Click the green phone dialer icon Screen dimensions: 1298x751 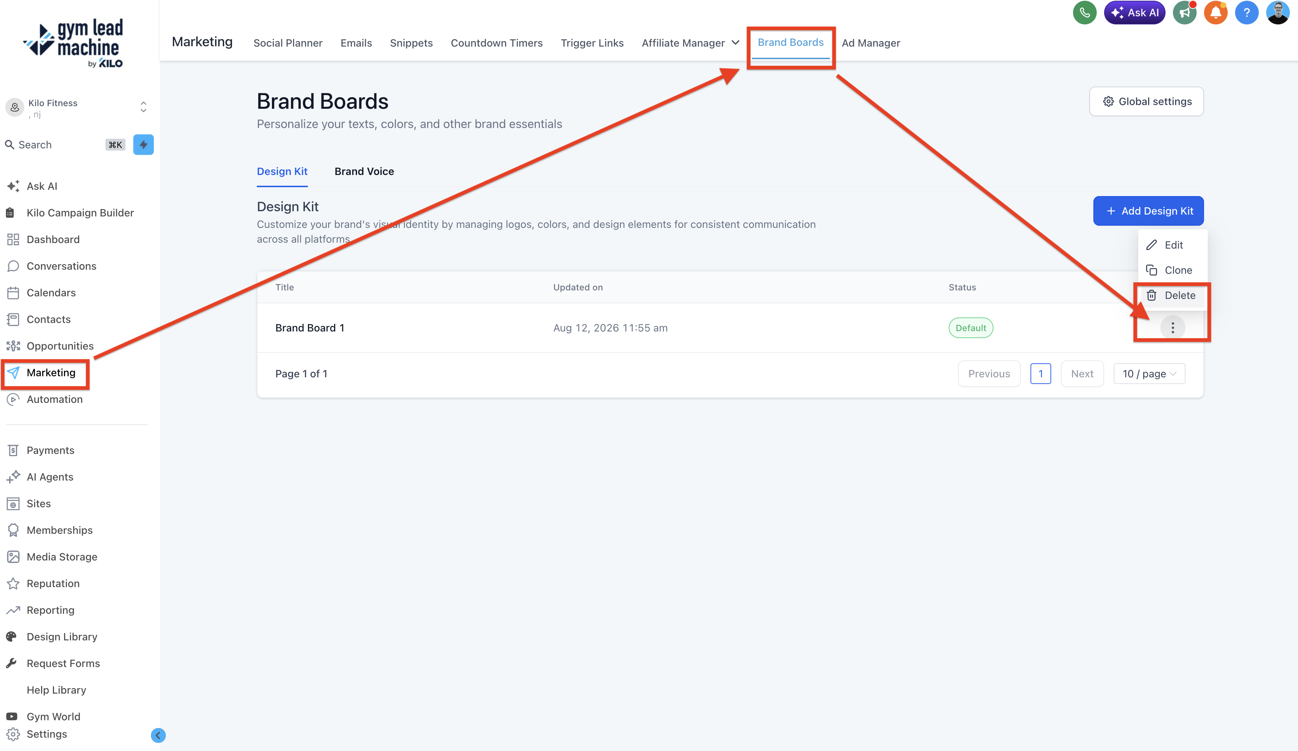(1084, 12)
